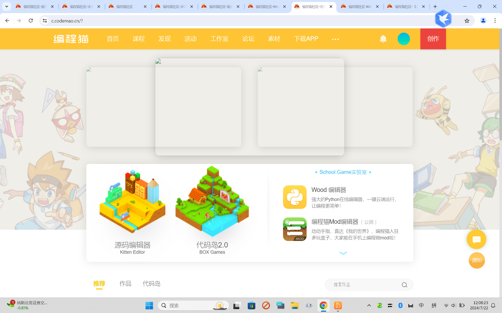Click the magnifier icon in 搜索作品 box

404,285
